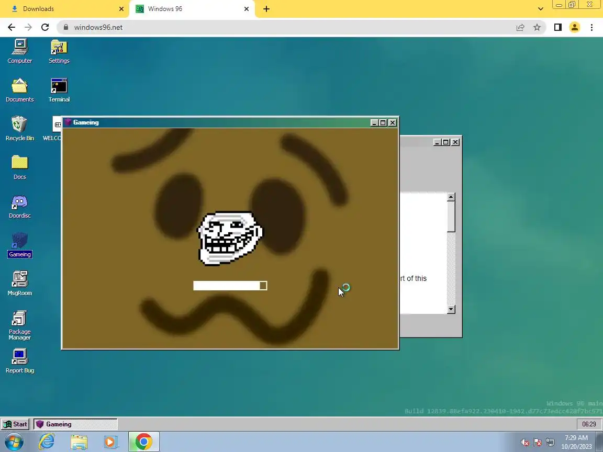Viewport: 603px width, 452px height.
Task: View site information lock icon
Action: 66,27
